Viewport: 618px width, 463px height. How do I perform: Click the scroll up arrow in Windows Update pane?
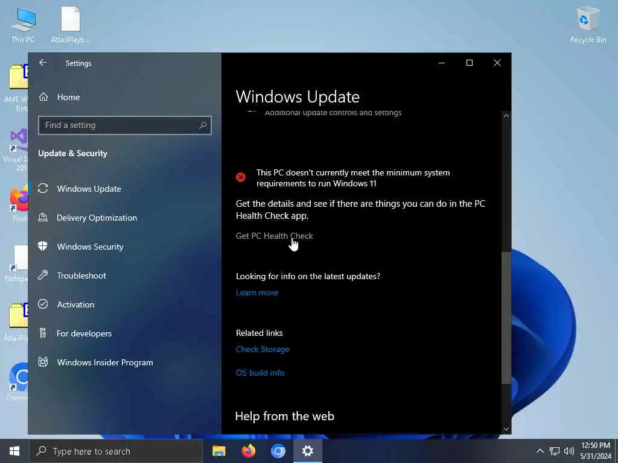coord(506,116)
